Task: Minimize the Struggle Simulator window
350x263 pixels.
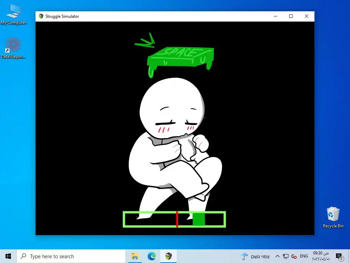Action: (x=275, y=16)
